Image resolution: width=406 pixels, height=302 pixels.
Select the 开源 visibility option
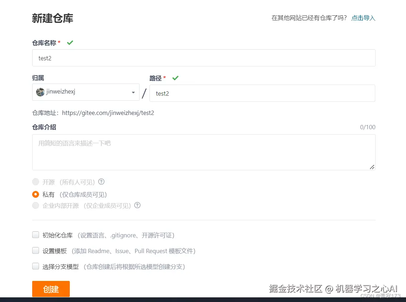[35, 182]
